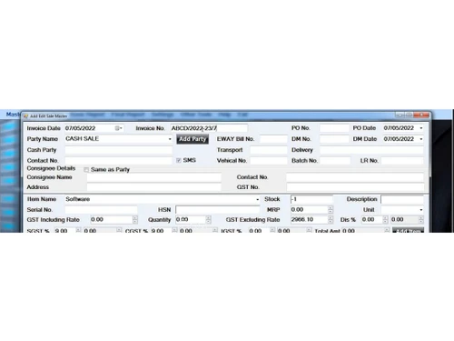This screenshot has height=341, width=454.
Task: Click the EWAY Bill No. field
Action: [273, 139]
